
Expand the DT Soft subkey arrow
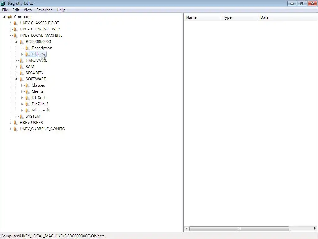[22, 98]
